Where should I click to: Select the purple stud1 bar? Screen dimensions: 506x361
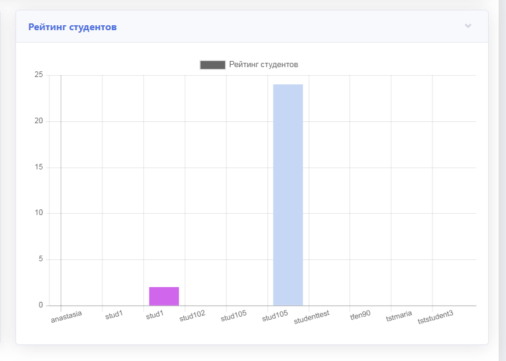pos(164,296)
